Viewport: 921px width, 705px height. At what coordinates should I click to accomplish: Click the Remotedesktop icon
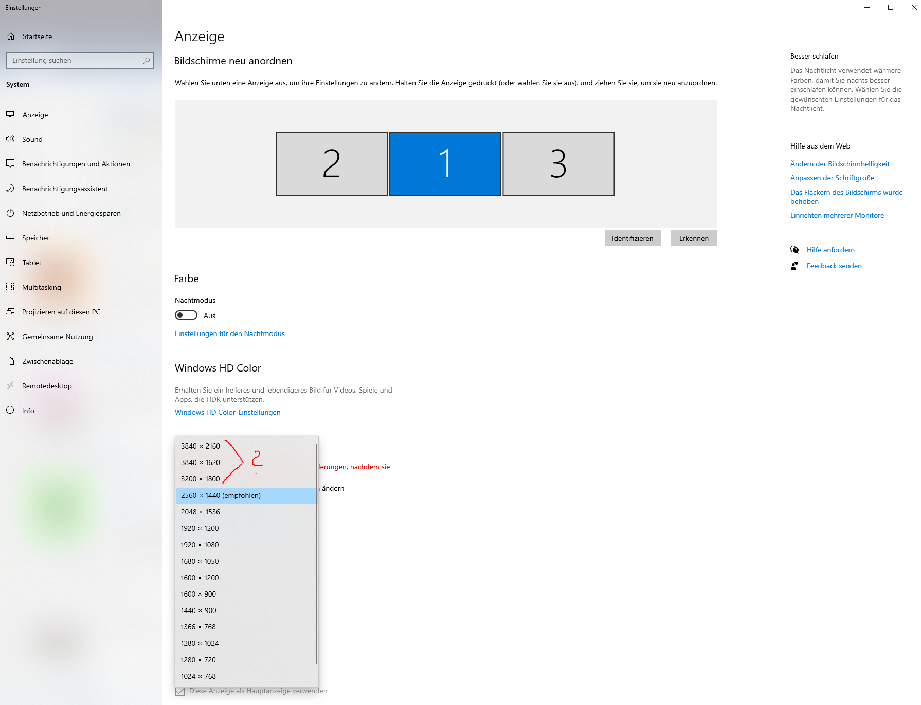10,385
